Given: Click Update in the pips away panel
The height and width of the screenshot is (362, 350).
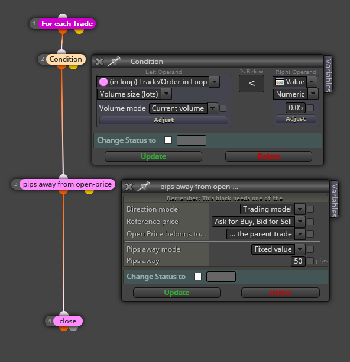Looking at the screenshot, I should pyautogui.click(x=177, y=293).
